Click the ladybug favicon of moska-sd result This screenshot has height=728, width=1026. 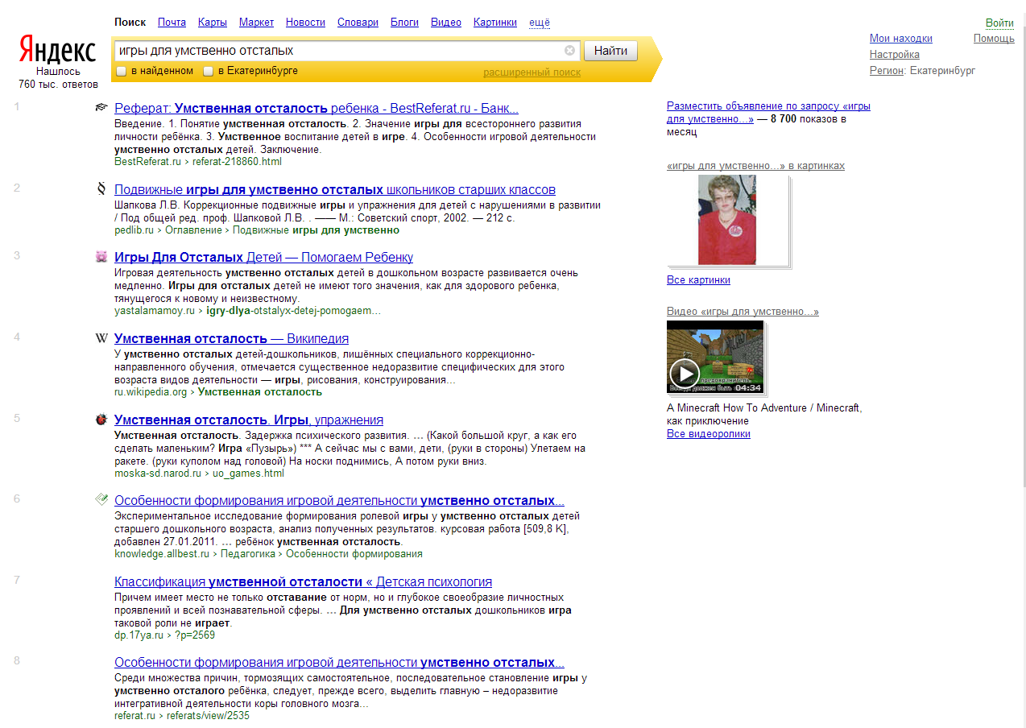(101, 420)
